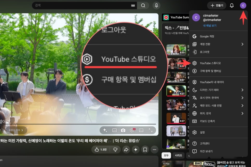This screenshot has height=167, width=251.
Task: Open the notifications bell
Action: (x=232, y=6)
